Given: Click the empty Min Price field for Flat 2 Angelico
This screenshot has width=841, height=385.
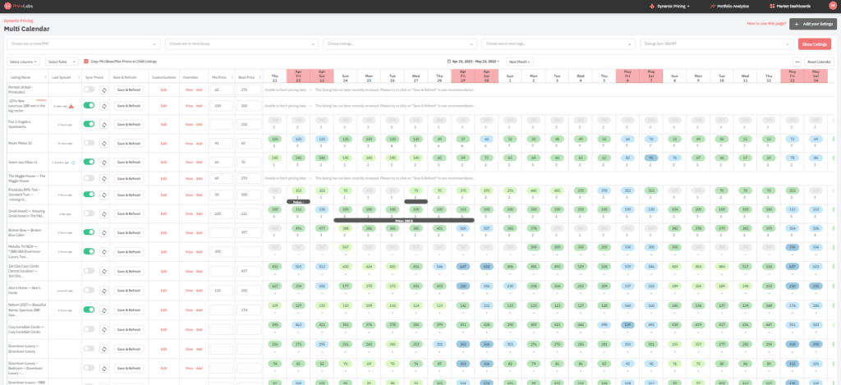Looking at the screenshot, I should [x=222, y=125].
